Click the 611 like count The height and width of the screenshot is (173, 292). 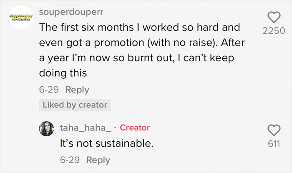(x=274, y=144)
